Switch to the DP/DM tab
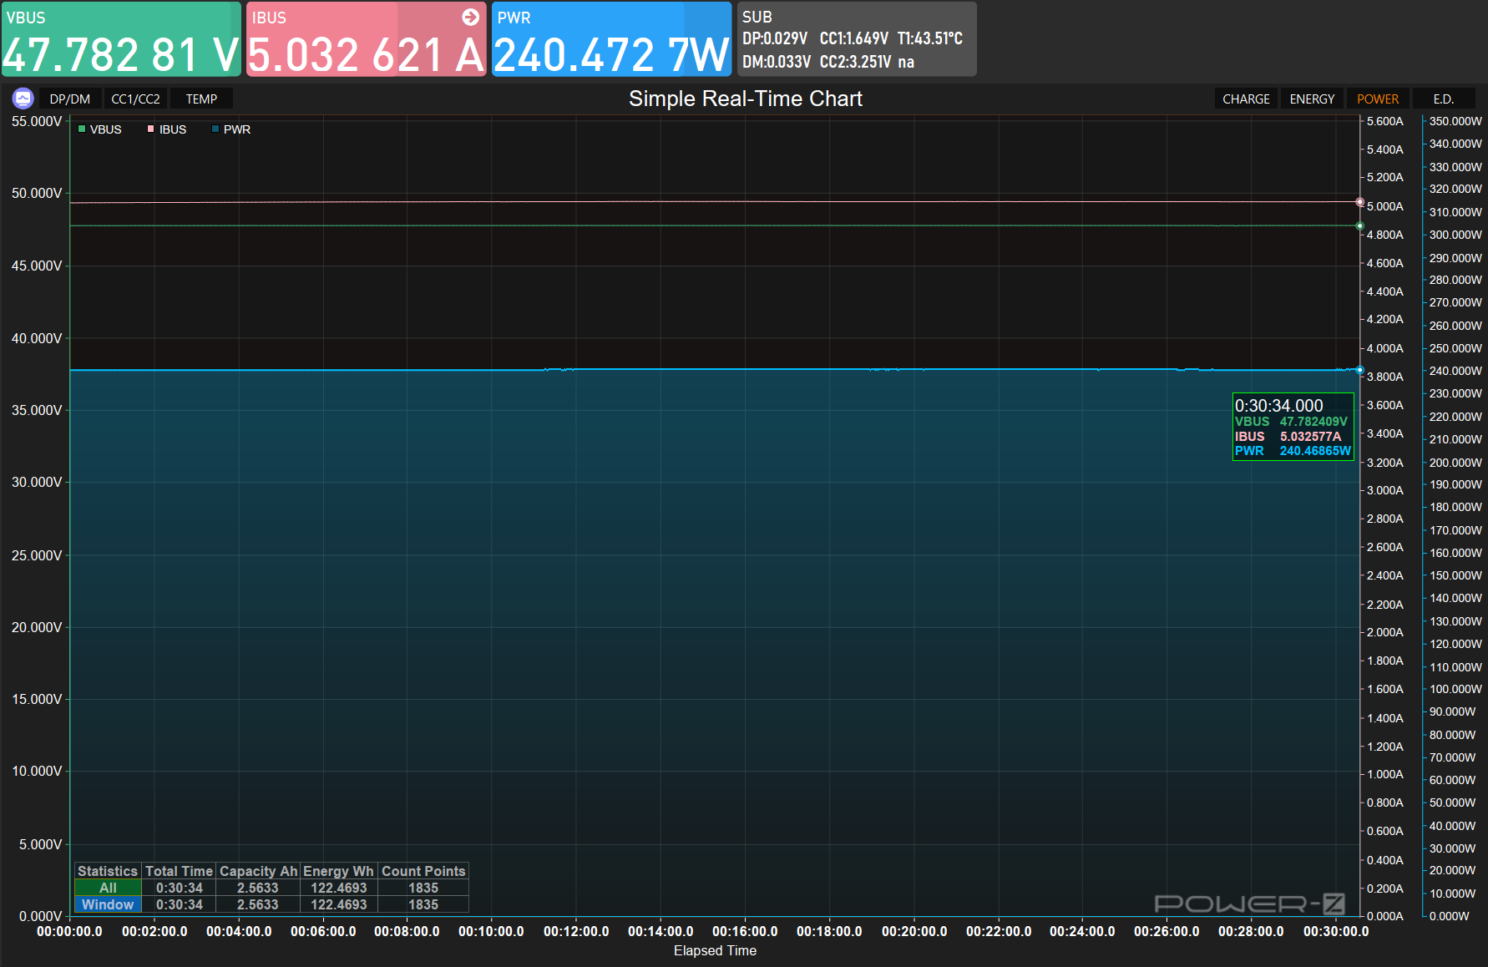1488x967 pixels. [x=70, y=99]
